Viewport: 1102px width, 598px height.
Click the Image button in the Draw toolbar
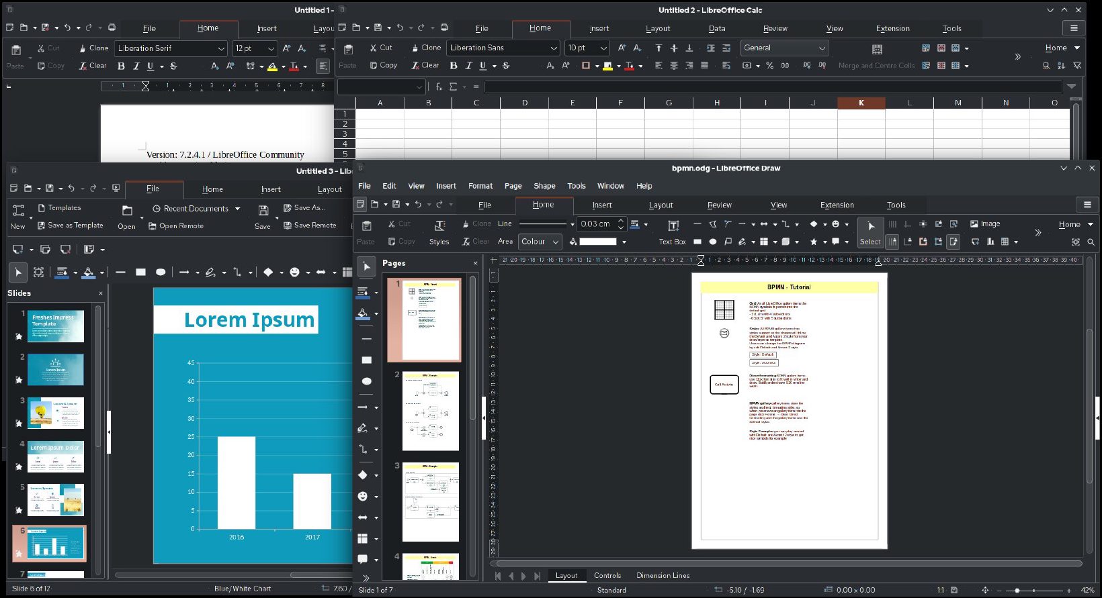pyautogui.click(x=985, y=223)
